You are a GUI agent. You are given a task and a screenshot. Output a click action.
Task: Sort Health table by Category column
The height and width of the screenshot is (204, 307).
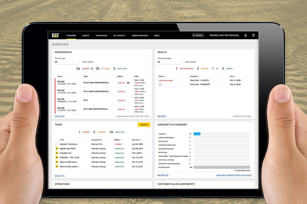tap(195, 76)
